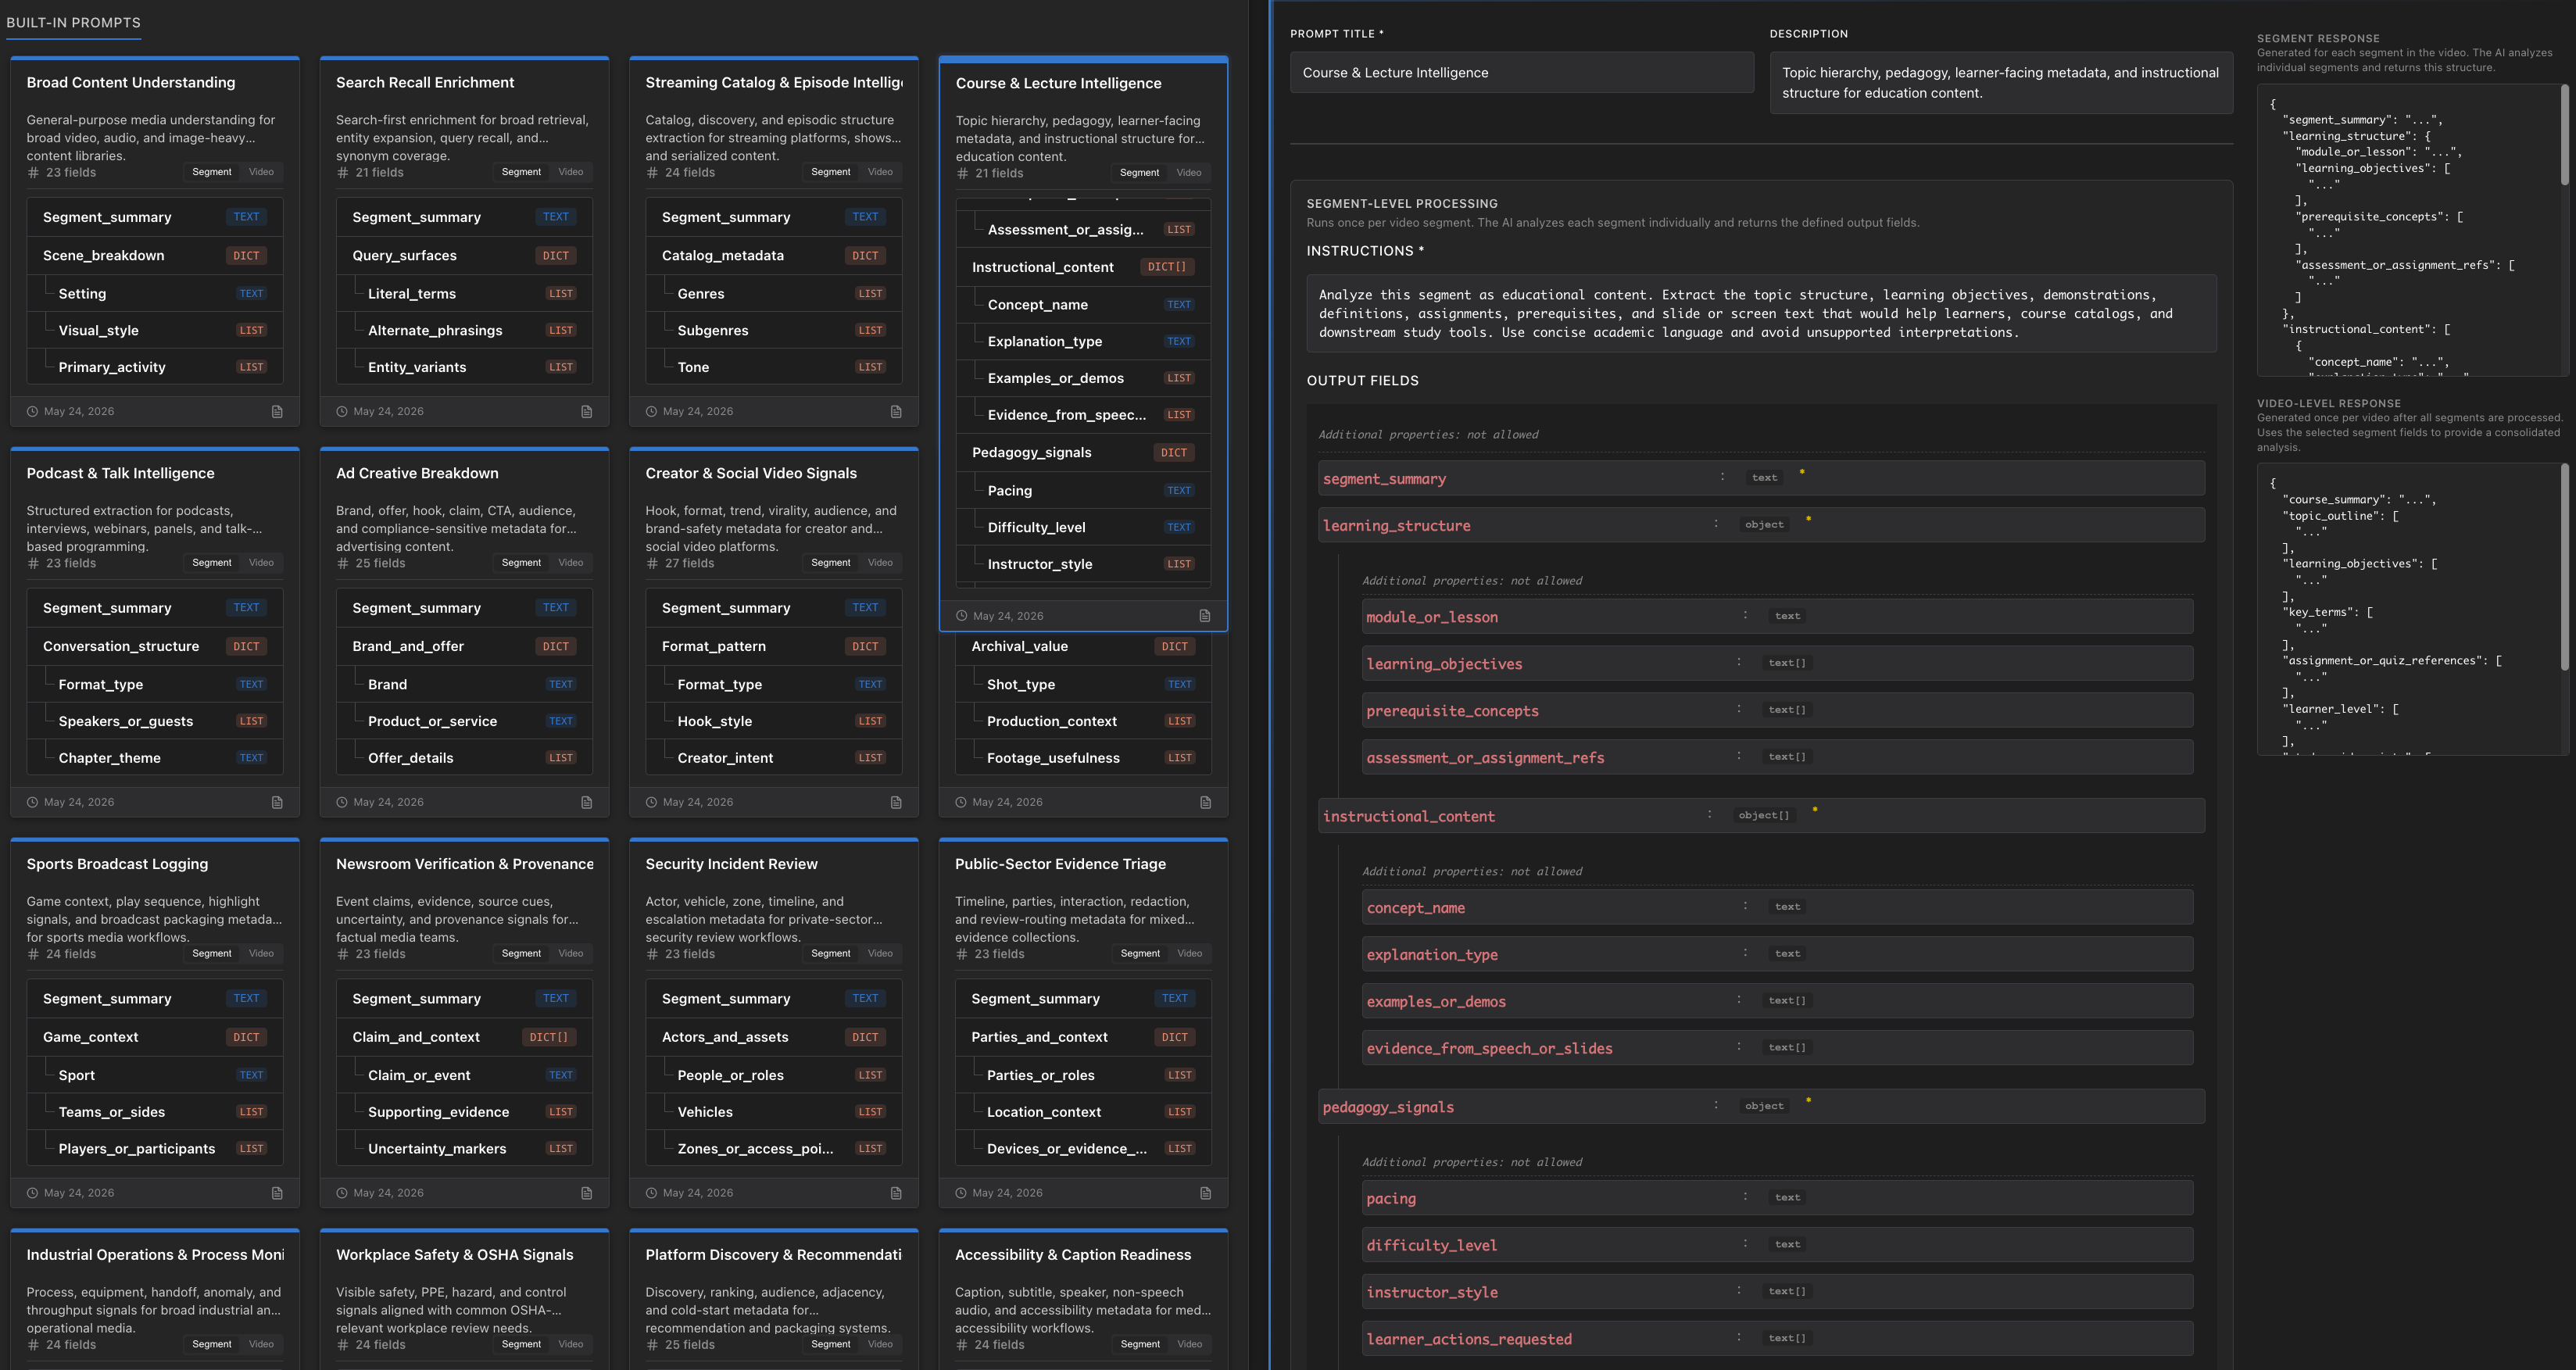
Task: Open the Broad Content Understanding prompt card
Action: pyautogui.click(x=155, y=241)
